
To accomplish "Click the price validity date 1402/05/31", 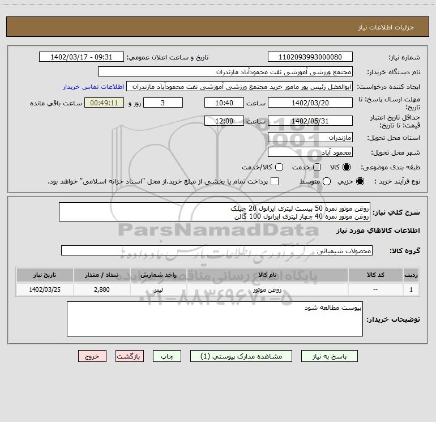I will click(310, 121).
